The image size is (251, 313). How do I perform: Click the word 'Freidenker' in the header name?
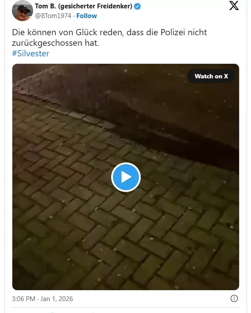point(115,6)
